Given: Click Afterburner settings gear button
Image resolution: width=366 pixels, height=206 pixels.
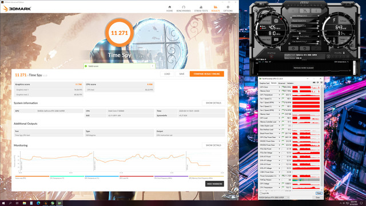Looking at the screenshot, I should pos(293,48).
